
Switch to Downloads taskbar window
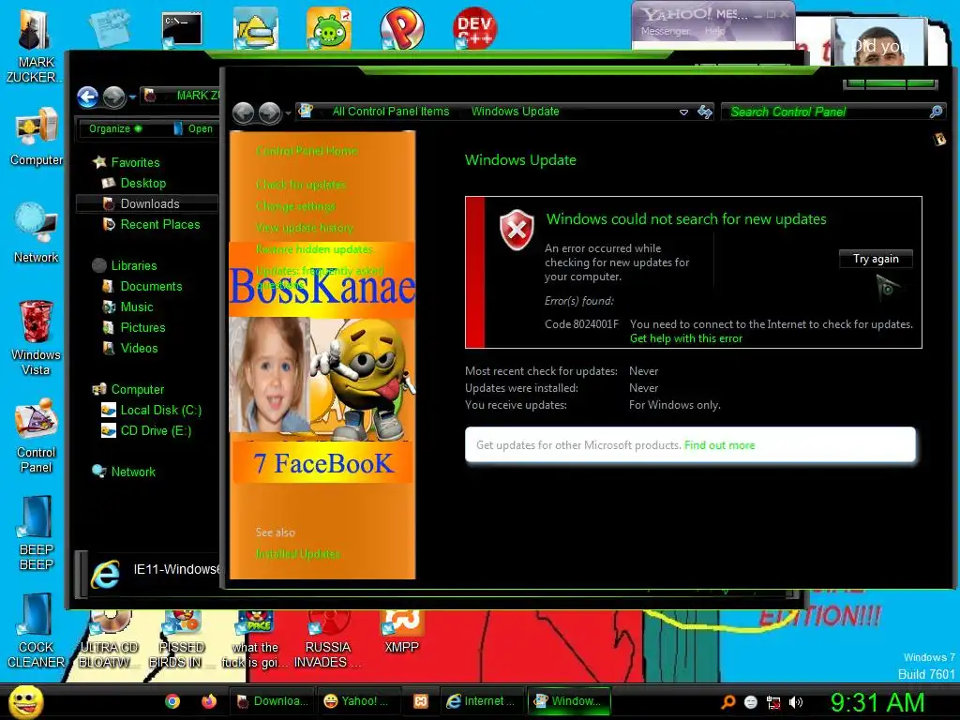272,701
